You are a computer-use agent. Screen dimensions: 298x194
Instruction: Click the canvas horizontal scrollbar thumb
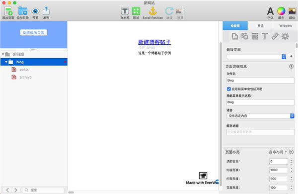click(71, 193)
